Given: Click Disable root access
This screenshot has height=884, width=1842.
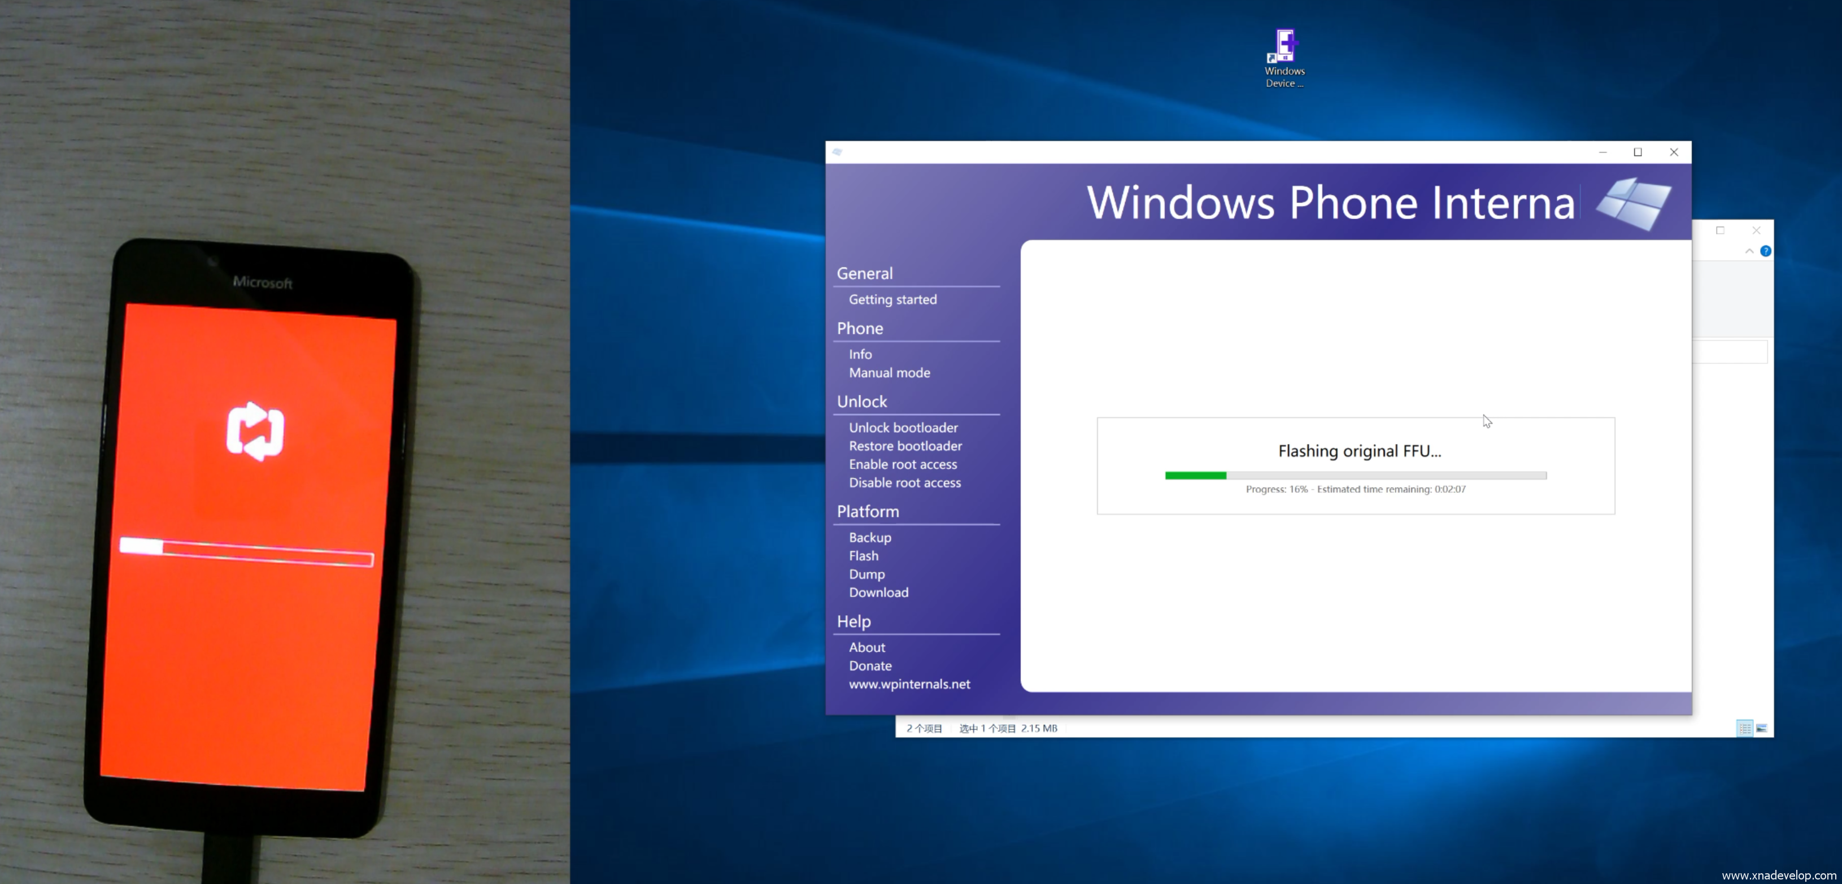Looking at the screenshot, I should tap(904, 483).
